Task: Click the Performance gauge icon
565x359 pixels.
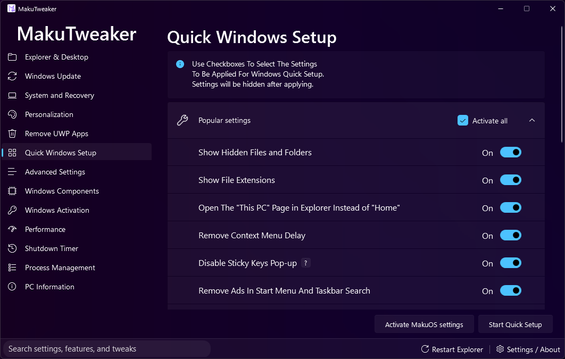Action: coord(12,229)
